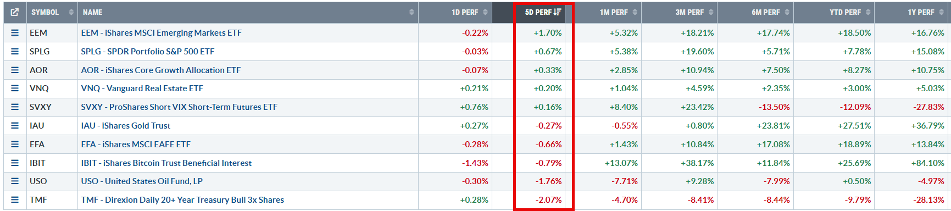Sort by 1M PERF column
951x211 pixels.
605,12
